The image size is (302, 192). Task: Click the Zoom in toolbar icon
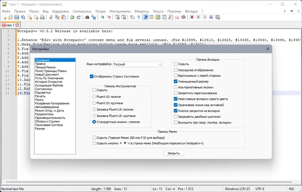tap(102, 17)
